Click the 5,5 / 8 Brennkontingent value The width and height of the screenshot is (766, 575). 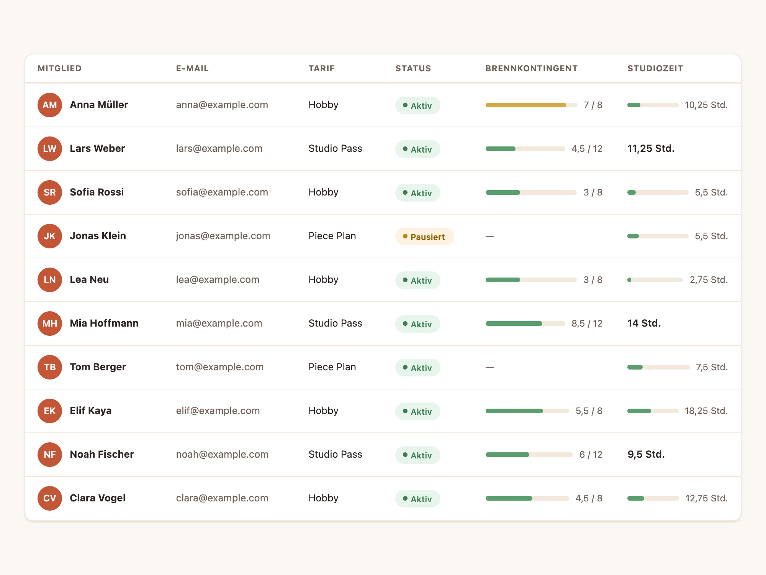pos(589,411)
